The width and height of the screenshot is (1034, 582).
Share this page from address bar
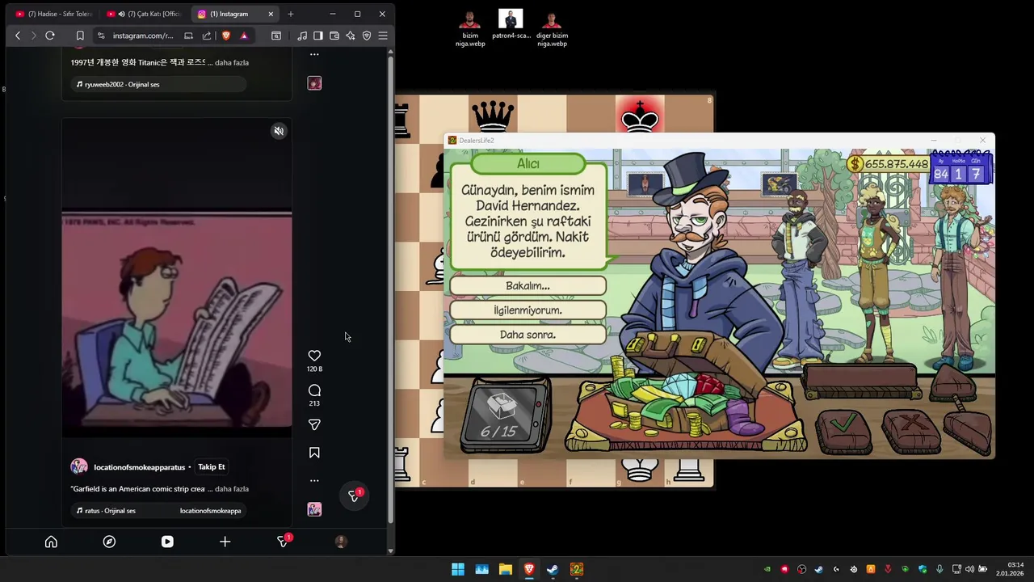click(207, 36)
